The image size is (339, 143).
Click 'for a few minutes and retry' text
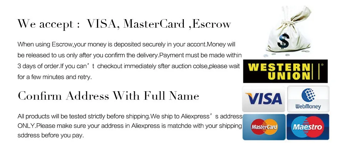[55, 77]
